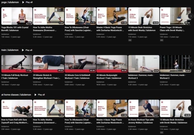Click title Master 4 Basic Yoga Poses in yoga row
194x135 pixels.
(x=110, y=29)
